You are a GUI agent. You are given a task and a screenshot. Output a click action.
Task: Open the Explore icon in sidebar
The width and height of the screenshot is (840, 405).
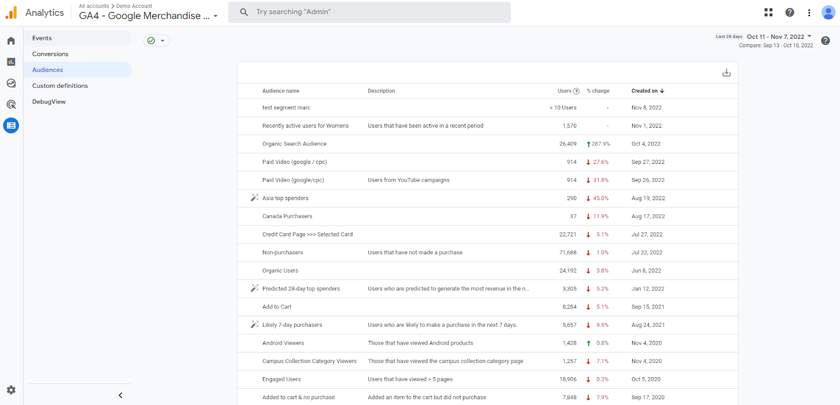point(11,83)
